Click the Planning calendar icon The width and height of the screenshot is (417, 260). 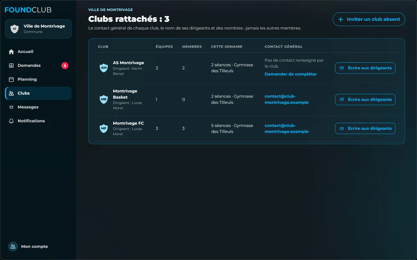pos(11,79)
